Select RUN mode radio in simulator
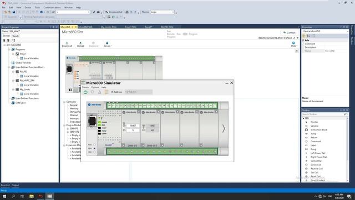355x200 pixels. click(94, 144)
